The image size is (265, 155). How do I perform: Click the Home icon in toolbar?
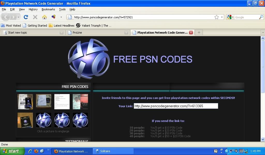(45, 17)
